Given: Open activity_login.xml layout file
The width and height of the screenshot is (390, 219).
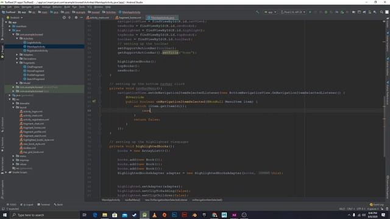Looking at the screenshot, I should 32,111.
